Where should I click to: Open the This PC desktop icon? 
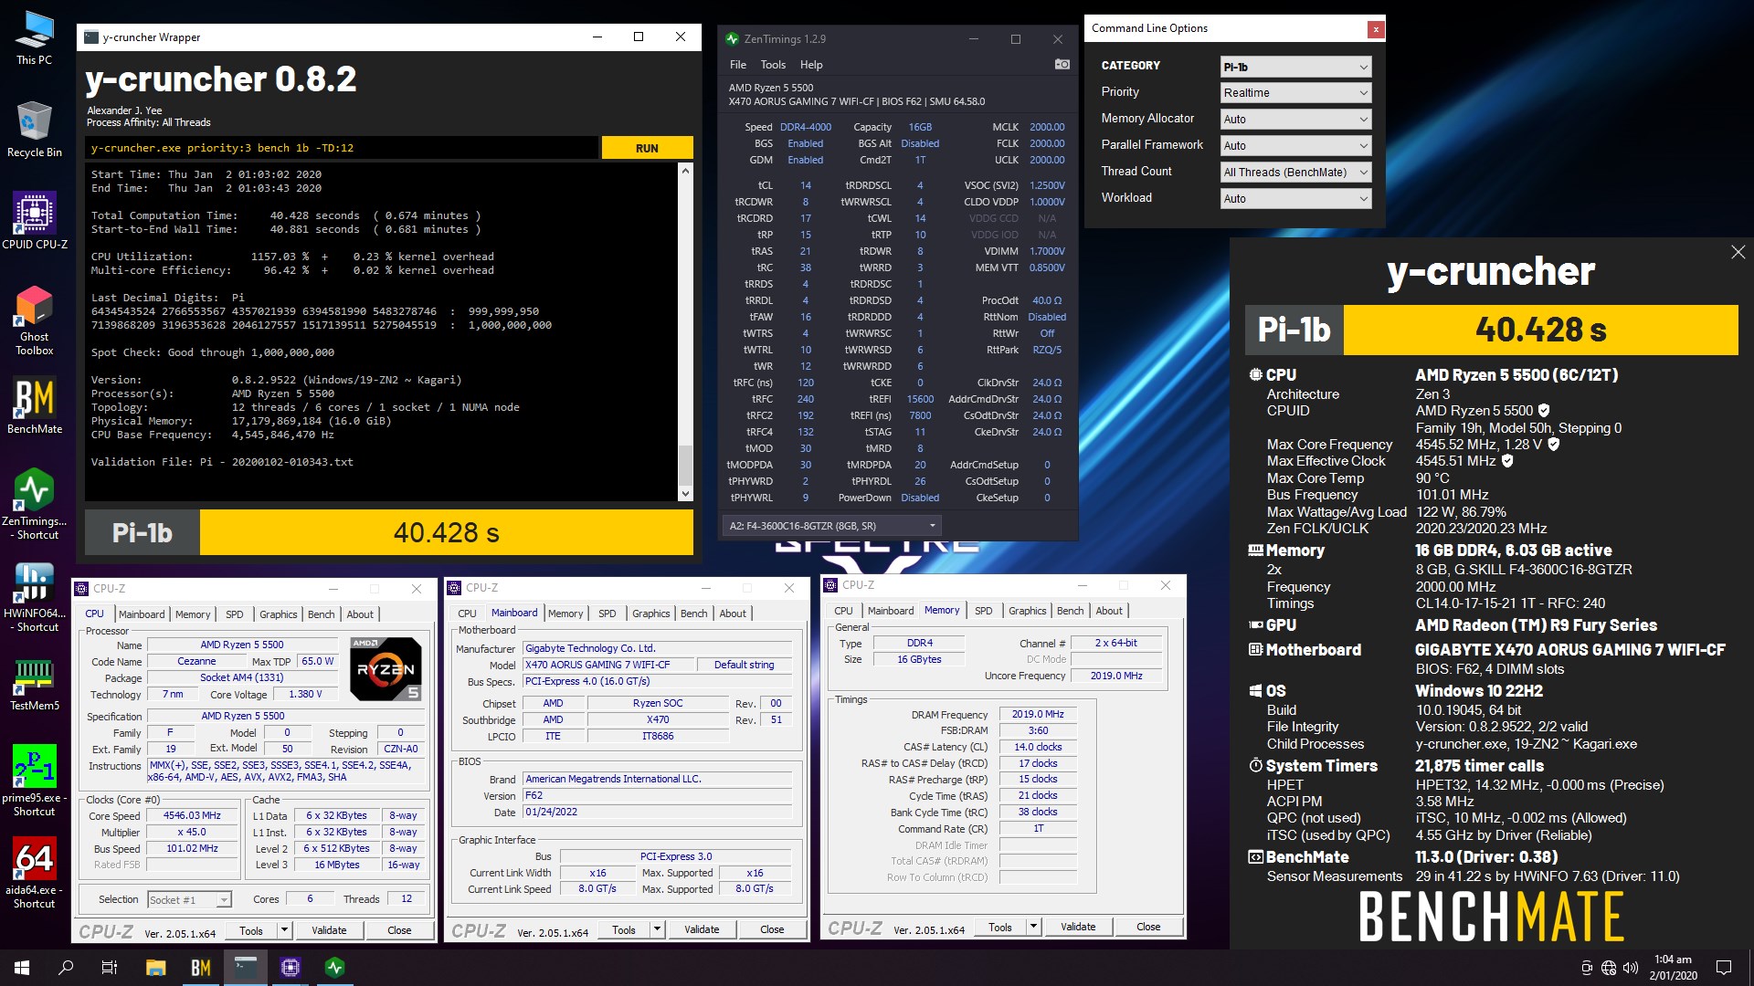click(35, 37)
